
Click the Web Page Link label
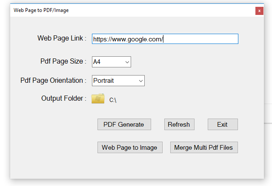click(x=62, y=38)
